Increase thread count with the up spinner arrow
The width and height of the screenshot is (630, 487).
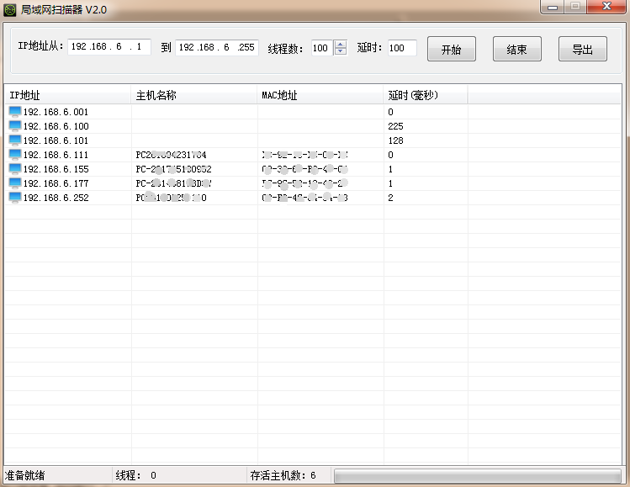[341, 45]
